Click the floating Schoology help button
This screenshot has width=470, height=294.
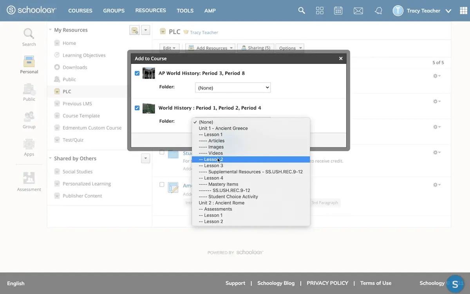click(455, 283)
